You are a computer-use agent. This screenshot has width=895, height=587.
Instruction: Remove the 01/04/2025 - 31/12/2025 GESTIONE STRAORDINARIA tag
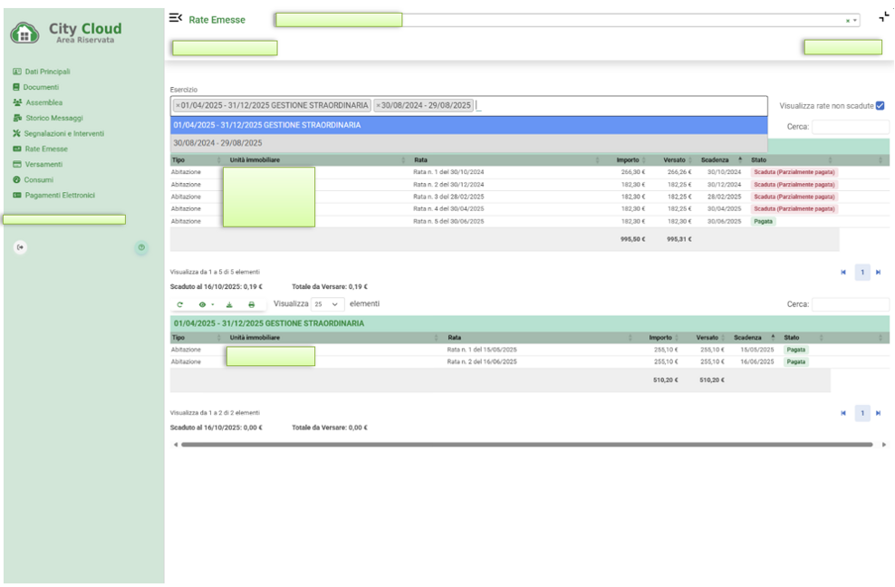point(178,106)
